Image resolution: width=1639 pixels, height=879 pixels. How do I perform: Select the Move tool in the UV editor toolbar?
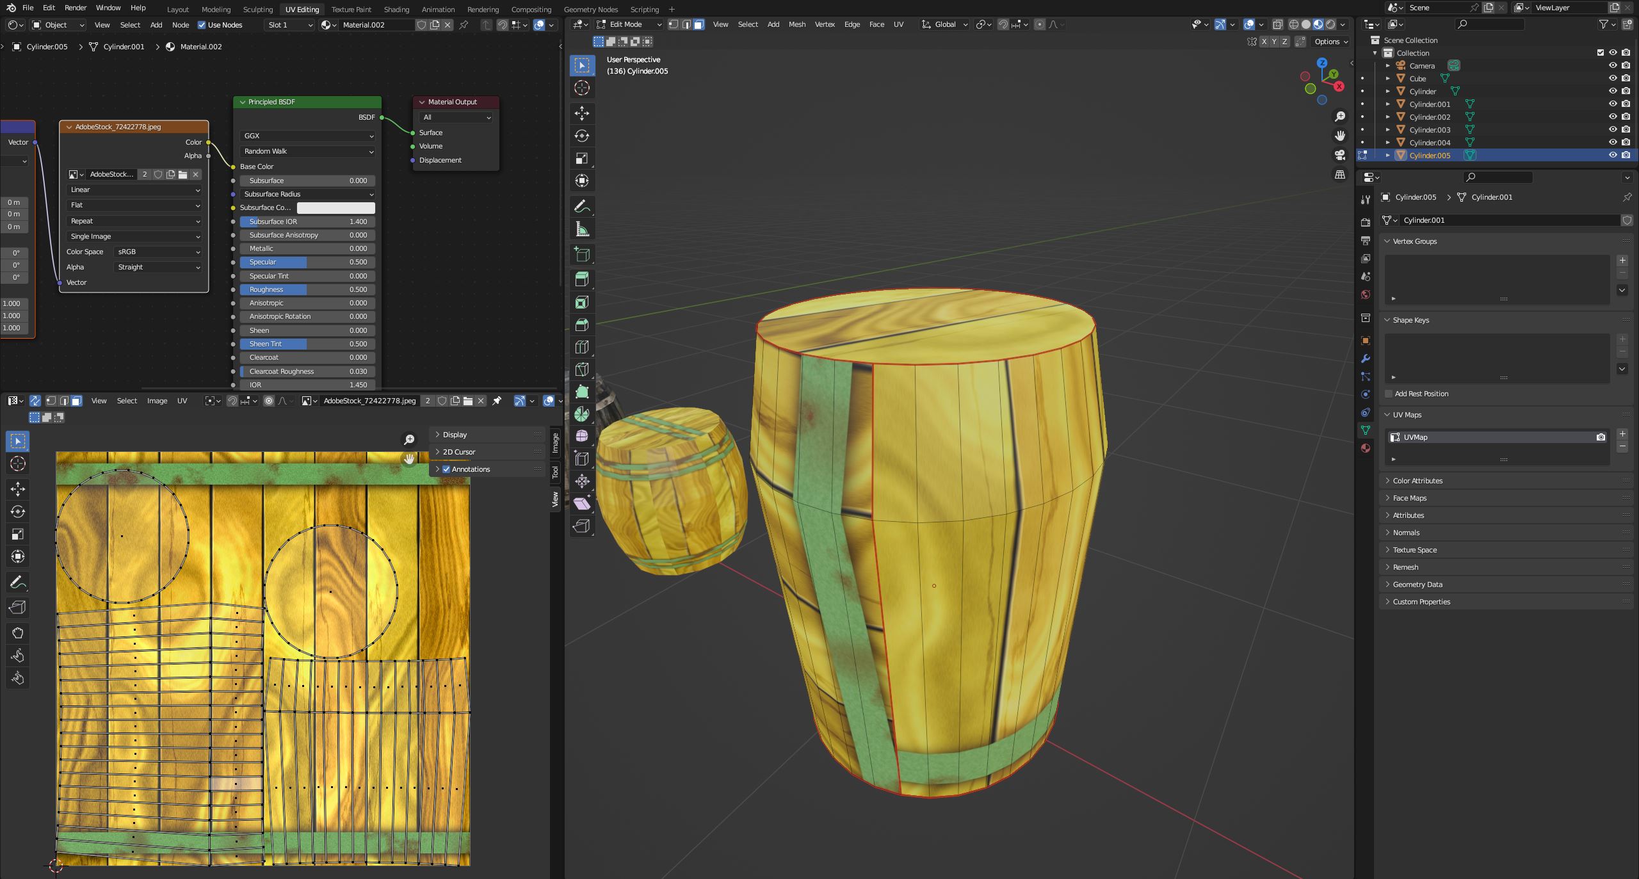point(17,489)
